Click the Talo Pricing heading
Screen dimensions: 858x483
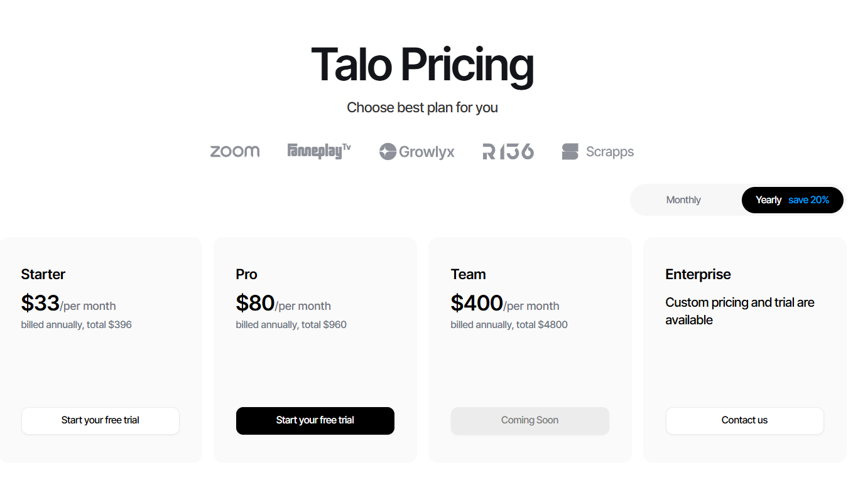click(x=422, y=64)
